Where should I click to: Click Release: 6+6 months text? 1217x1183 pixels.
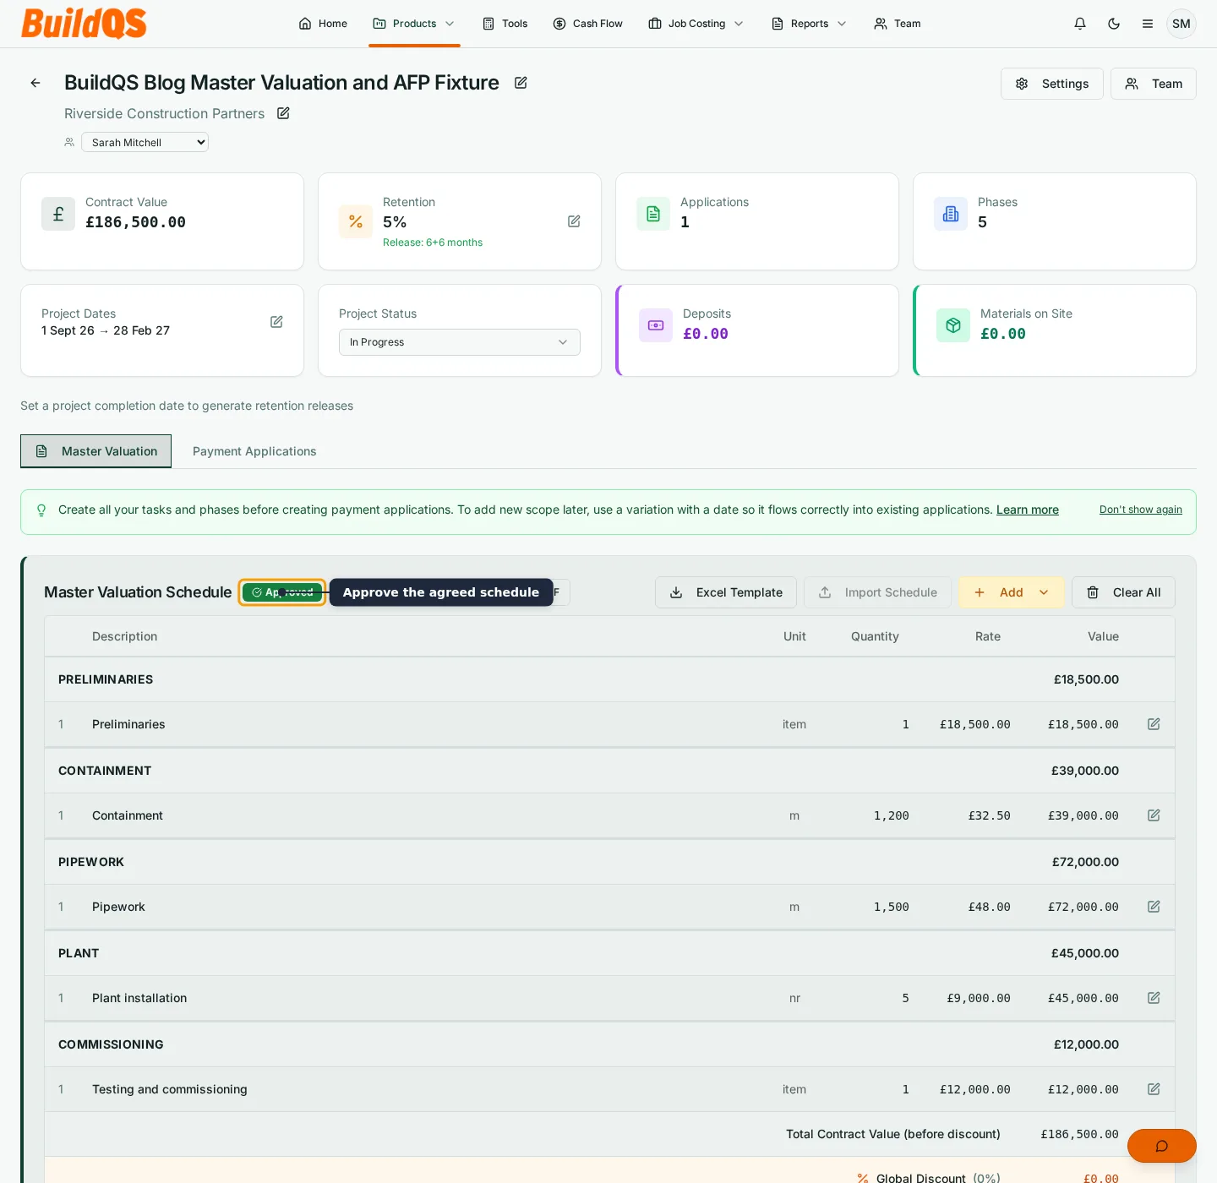click(x=433, y=243)
